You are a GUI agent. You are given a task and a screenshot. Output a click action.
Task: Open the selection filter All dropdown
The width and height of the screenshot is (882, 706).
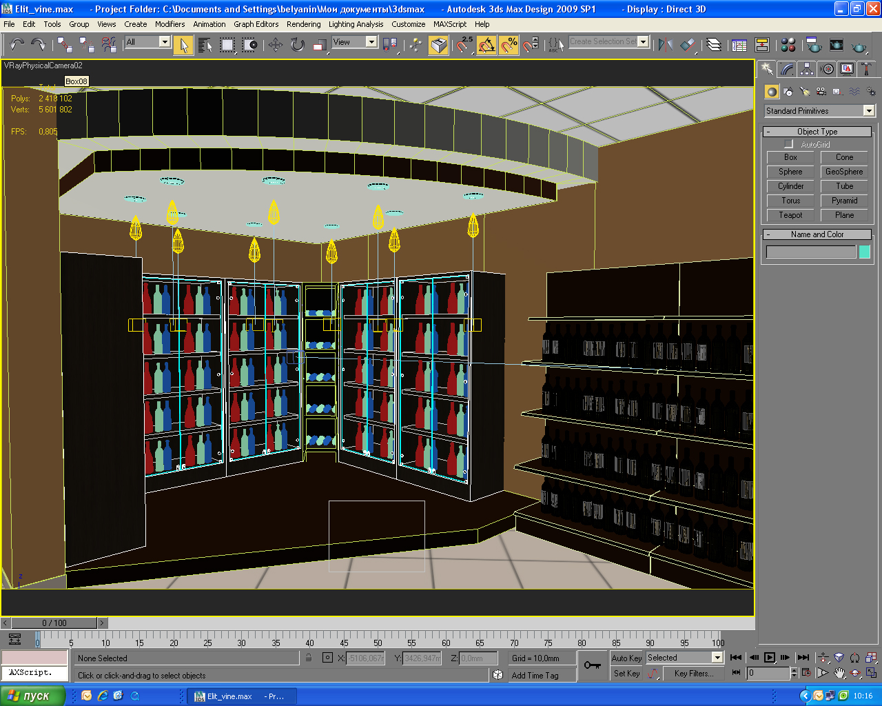click(x=147, y=42)
